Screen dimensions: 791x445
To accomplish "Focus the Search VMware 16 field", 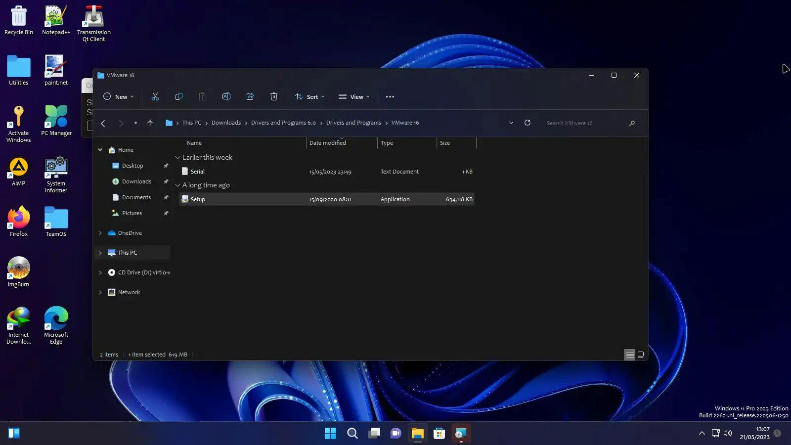I will coord(583,123).
